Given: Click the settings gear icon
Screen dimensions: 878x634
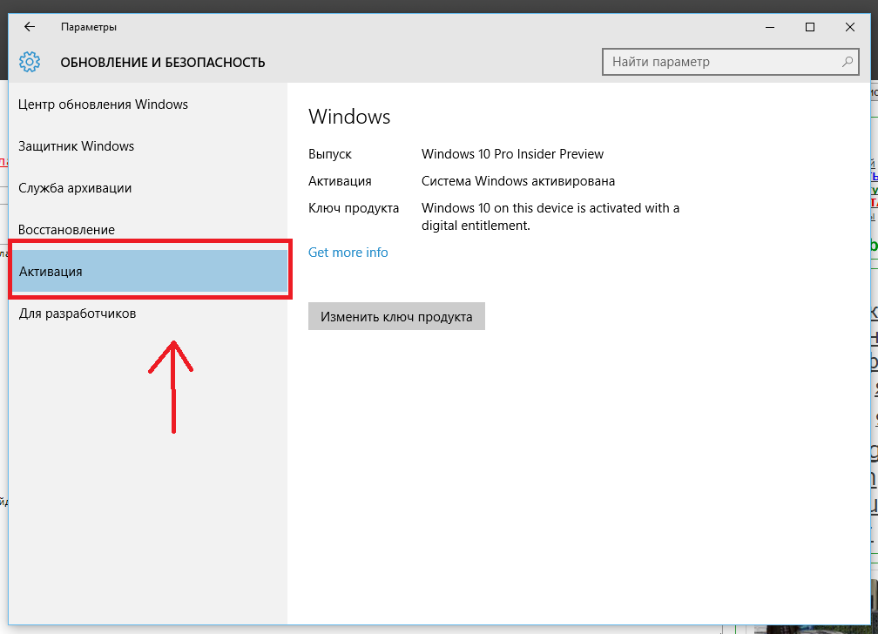Looking at the screenshot, I should pos(30,63).
